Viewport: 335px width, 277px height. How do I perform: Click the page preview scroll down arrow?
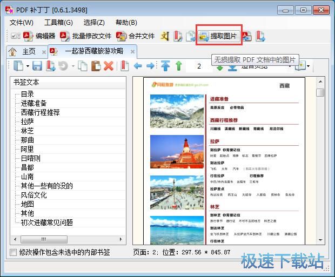coord(320,240)
